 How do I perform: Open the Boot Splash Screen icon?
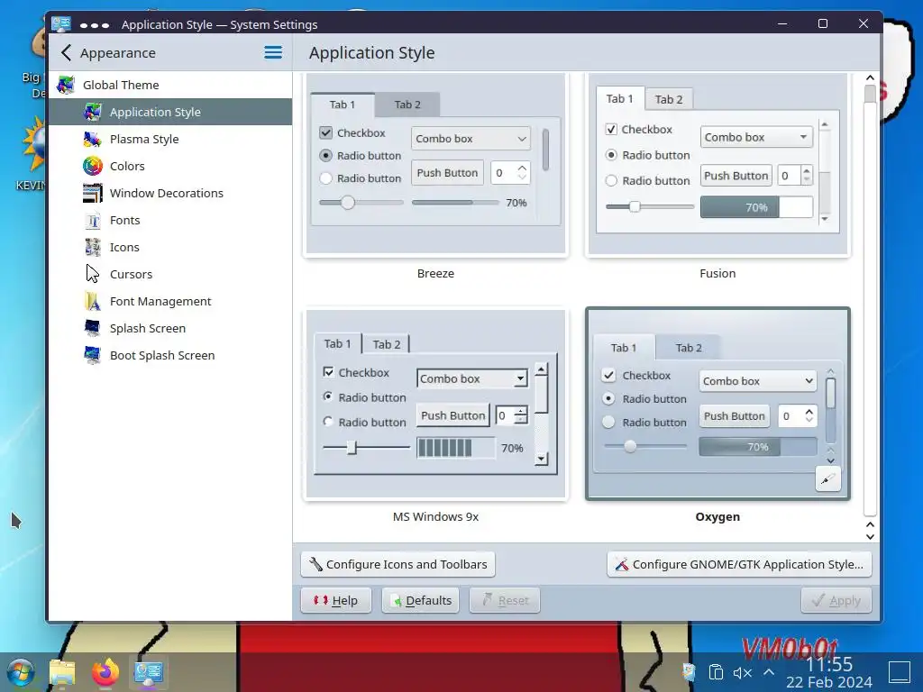93,355
